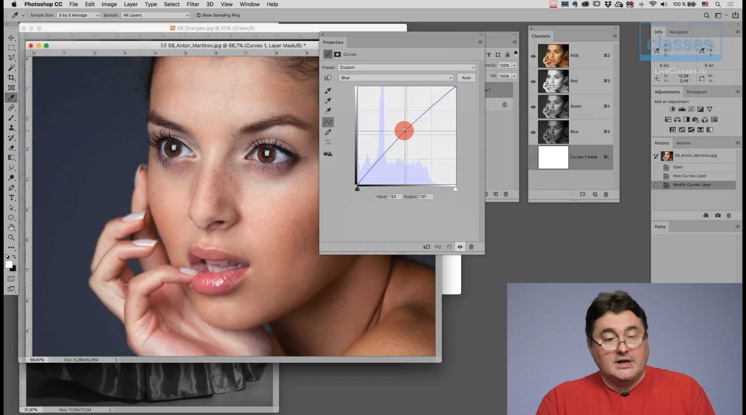This screenshot has height=415, width=746.
Task: Click the white point slider under the curve
Action: (455, 189)
